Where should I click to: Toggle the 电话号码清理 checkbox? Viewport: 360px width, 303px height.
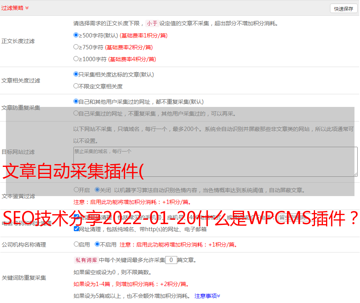76,217
